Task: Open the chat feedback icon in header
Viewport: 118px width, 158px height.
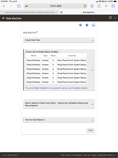Action: point(110,18)
